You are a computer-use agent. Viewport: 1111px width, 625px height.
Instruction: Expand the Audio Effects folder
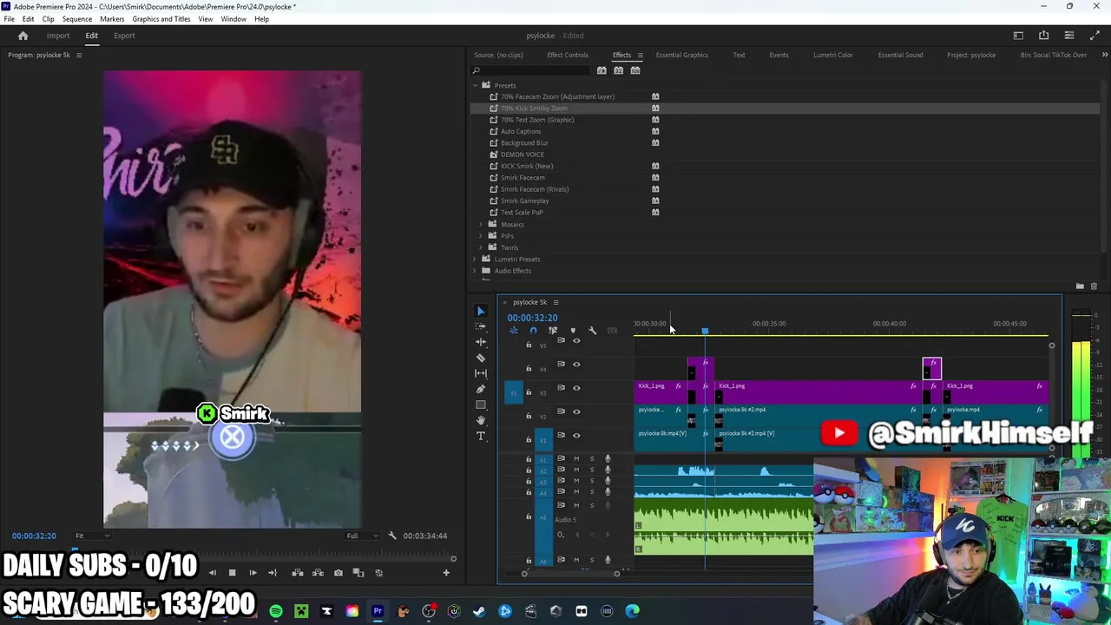pyautogui.click(x=476, y=271)
